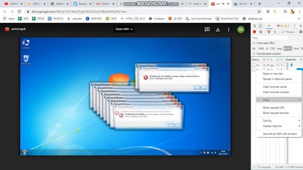The width and height of the screenshot is (303, 170).
Task: Stop recording the network log with red dot
Action: [x=254, y=32]
